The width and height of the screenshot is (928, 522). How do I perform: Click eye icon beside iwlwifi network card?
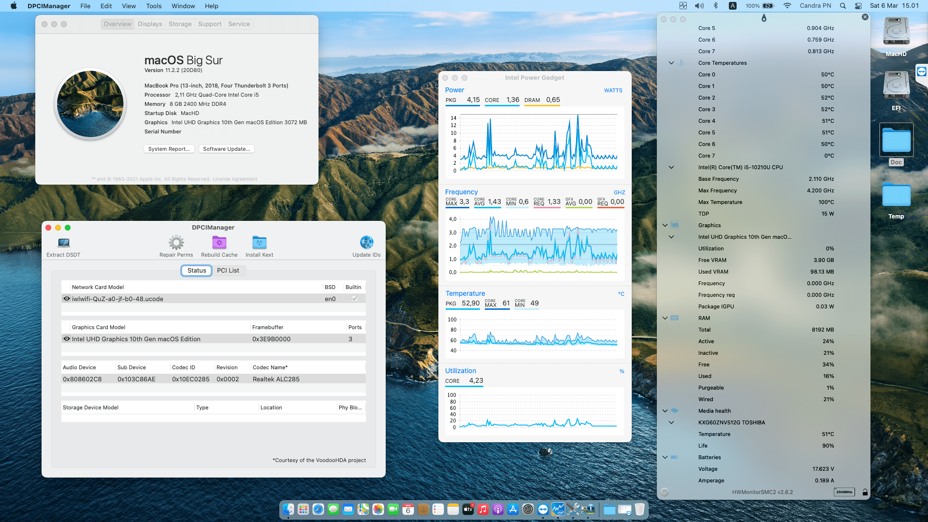pos(67,299)
